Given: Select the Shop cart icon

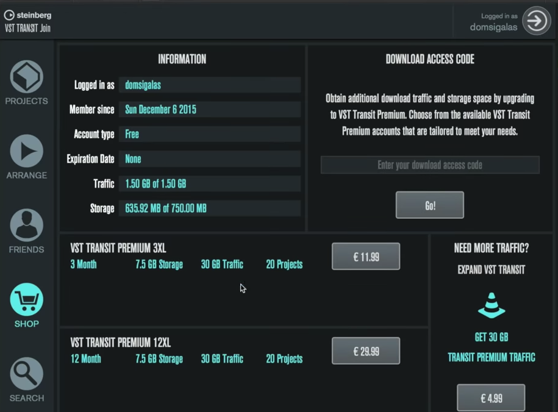Looking at the screenshot, I should point(27,300).
